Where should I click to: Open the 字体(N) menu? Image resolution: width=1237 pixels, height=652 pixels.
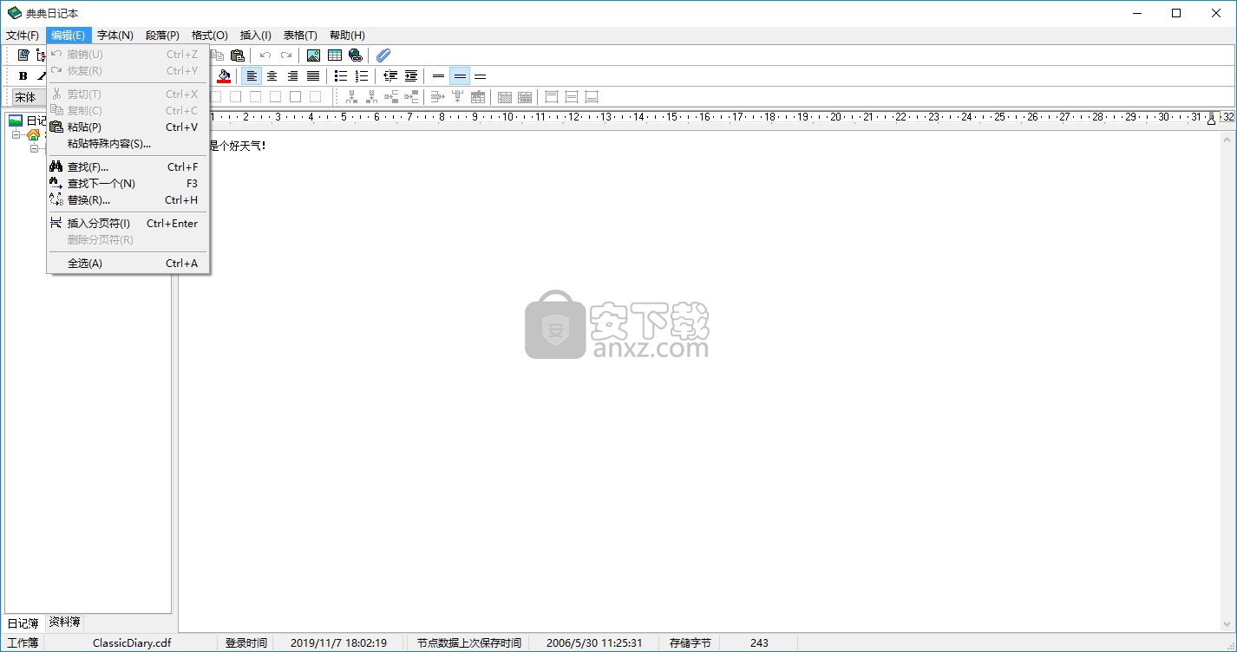[115, 36]
